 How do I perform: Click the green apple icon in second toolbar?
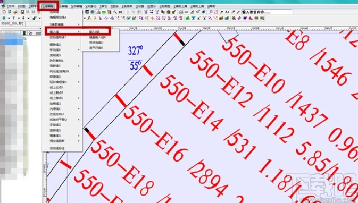(187, 18)
